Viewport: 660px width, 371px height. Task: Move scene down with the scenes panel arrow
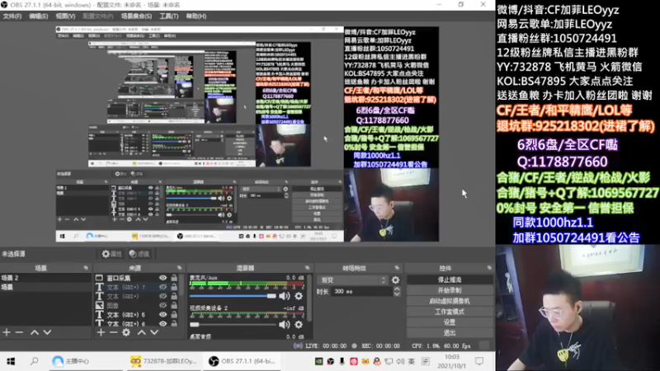[47, 332]
